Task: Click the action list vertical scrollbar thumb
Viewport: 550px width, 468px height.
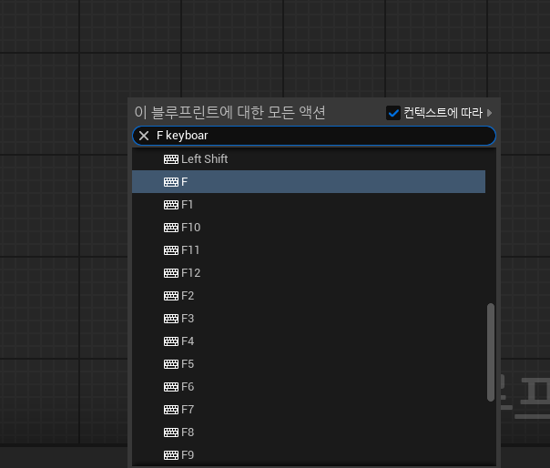Action: pos(491,352)
